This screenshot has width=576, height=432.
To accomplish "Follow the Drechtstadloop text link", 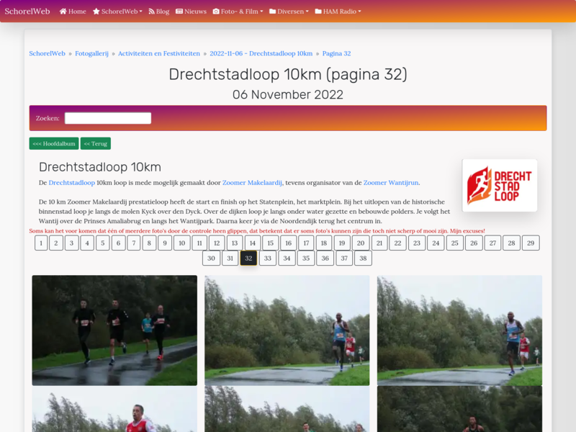I will 71,183.
